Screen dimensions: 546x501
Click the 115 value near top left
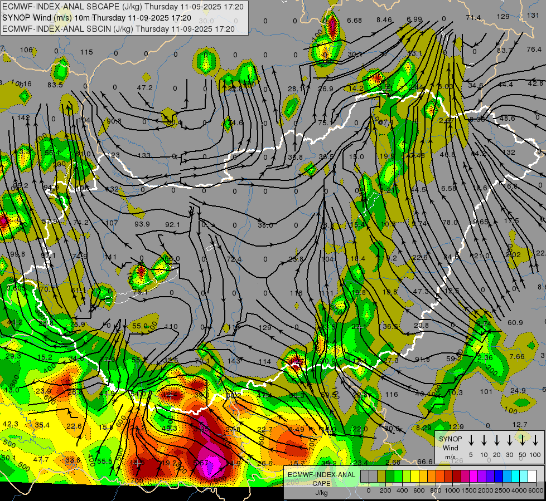pyautogui.click(x=86, y=52)
